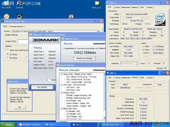170x127 pixels.
Task: Click the CAS# Latency value 3.0 clocks
Action: pyautogui.click(x=143, y=105)
